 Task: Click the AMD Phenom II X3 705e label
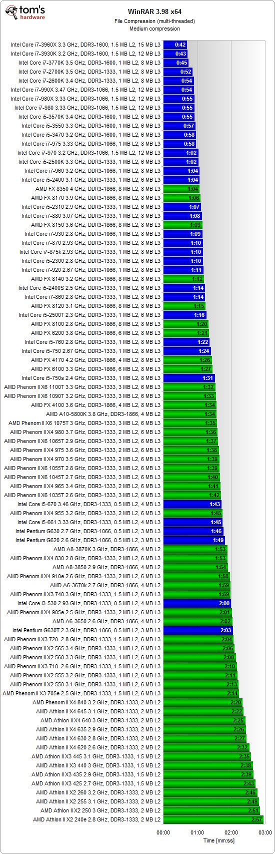click(82, 693)
